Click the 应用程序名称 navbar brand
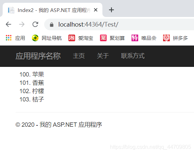Screen dimensions: 194x153 pos(38,56)
